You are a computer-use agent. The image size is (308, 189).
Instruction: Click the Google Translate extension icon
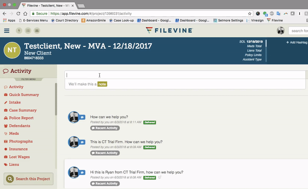click(278, 13)
